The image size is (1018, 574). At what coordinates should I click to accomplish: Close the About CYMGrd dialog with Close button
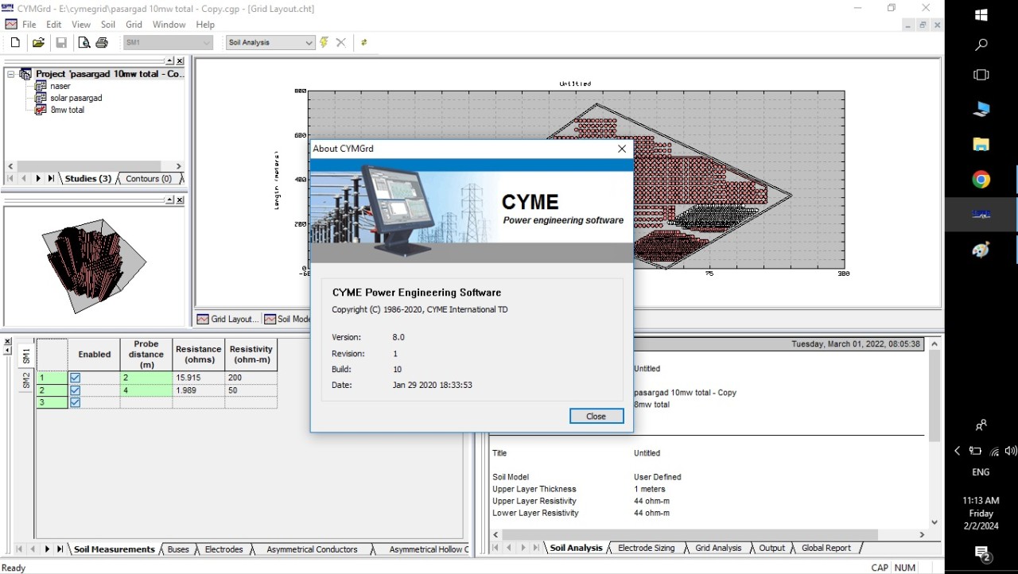(x=596, y=416)
